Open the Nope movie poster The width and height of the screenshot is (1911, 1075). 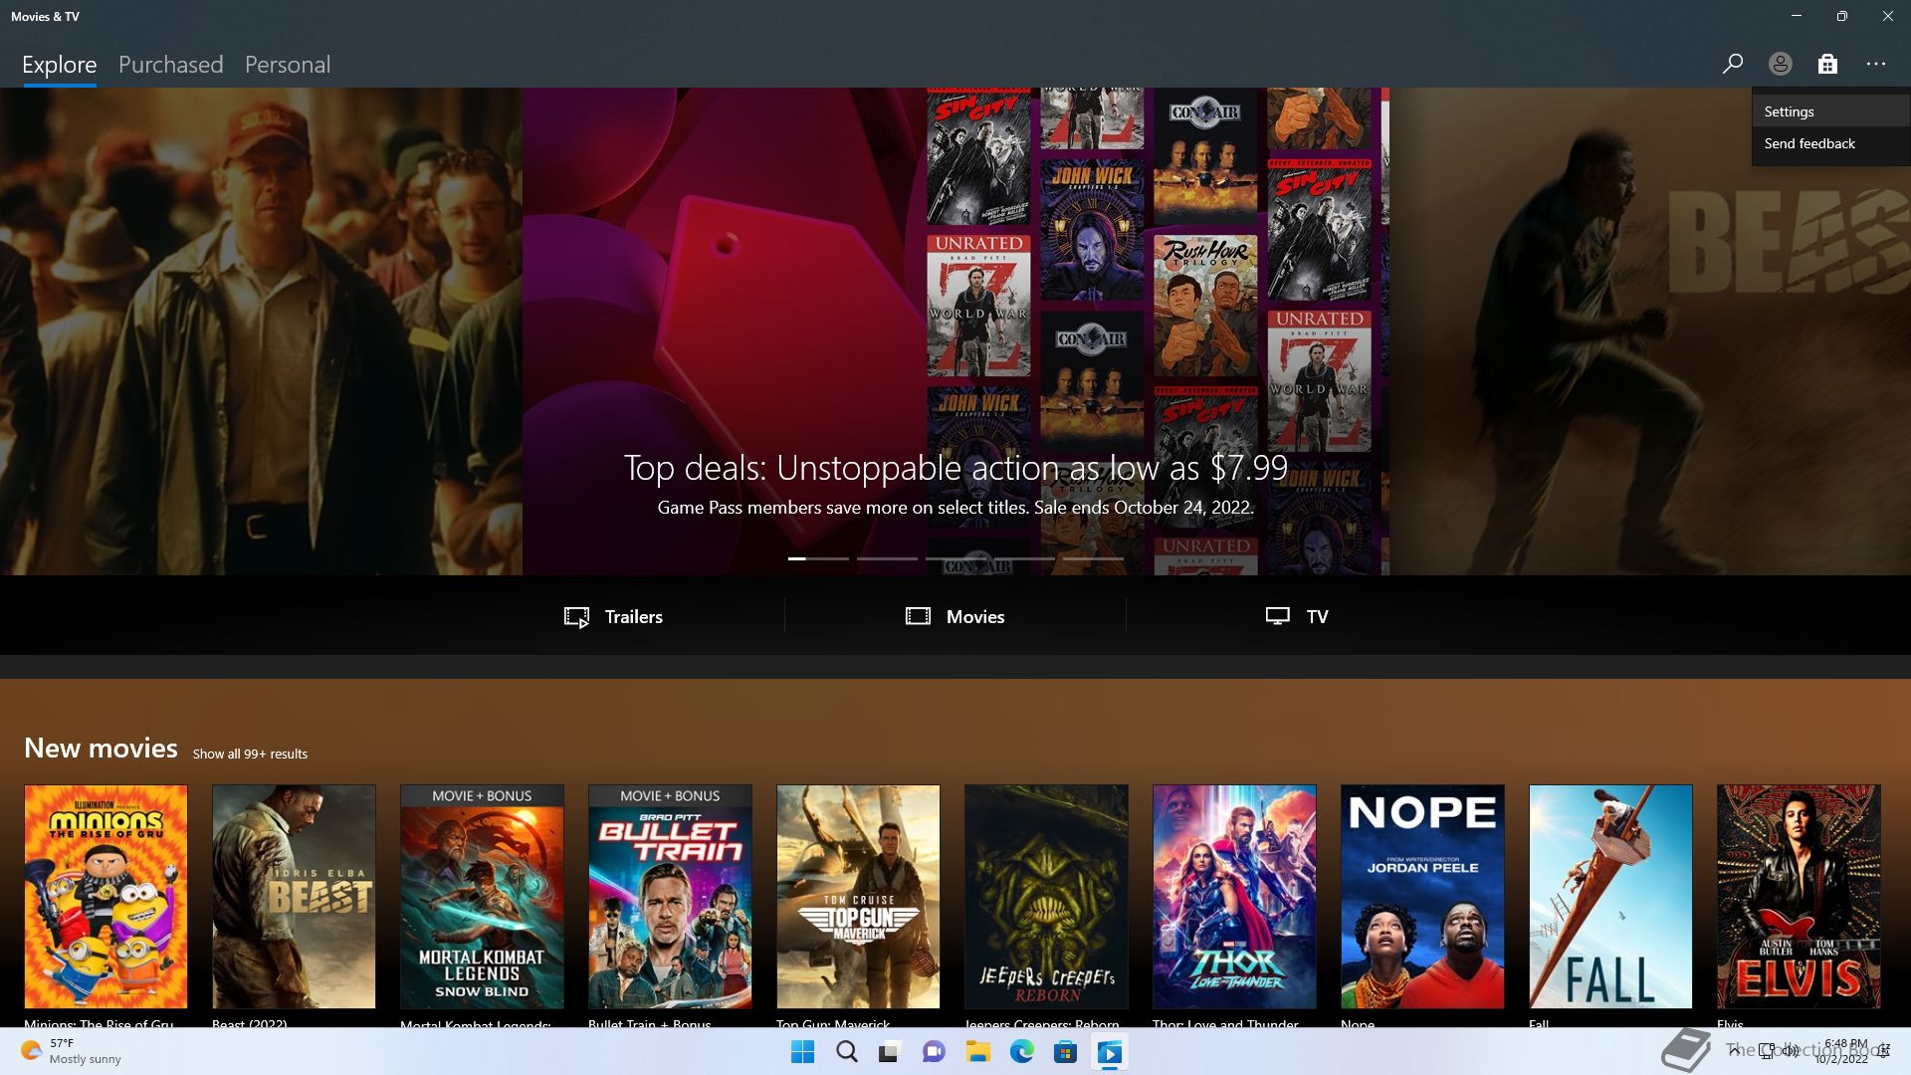[x=1422, y=897]
